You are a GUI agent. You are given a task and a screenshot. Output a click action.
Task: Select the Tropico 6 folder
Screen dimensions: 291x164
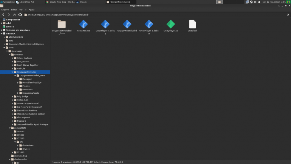21,121
